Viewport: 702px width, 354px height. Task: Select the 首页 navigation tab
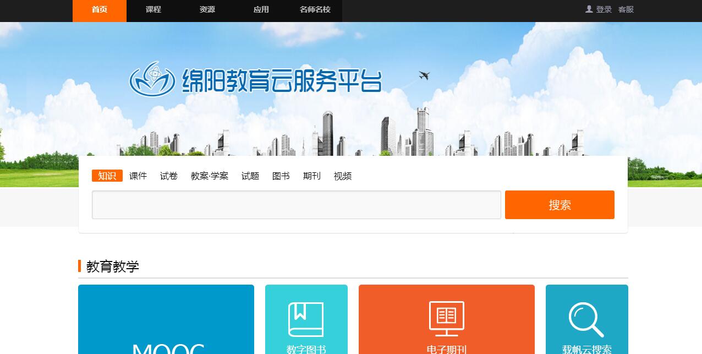[100, 10]
